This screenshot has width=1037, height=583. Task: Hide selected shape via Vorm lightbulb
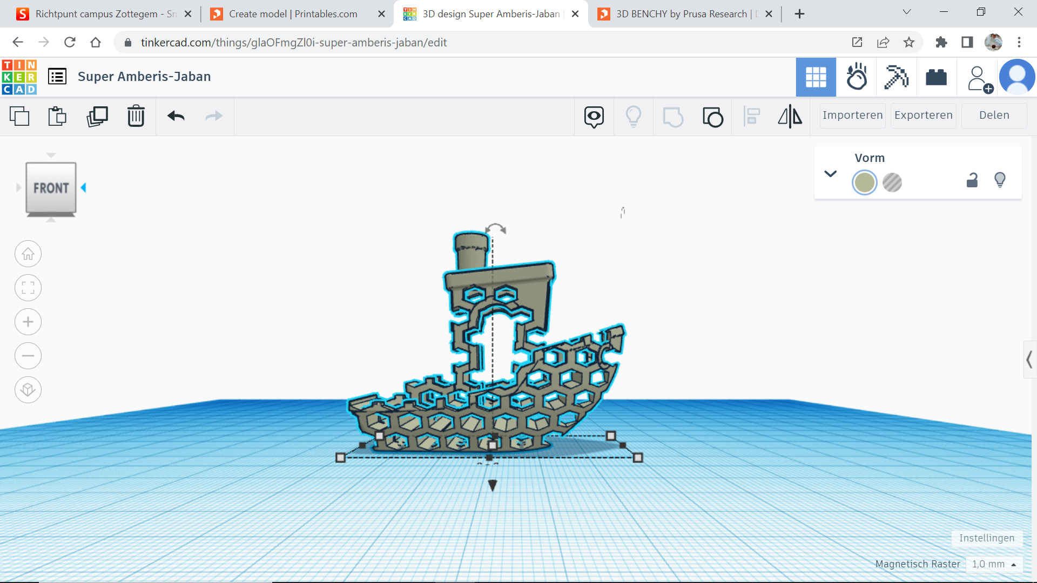pyautogui.click(x=1000, y=180)
